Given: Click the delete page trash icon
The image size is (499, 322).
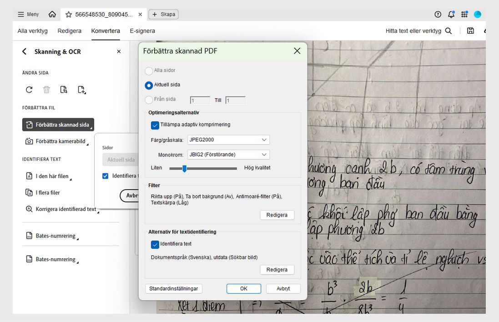Looking at the screenshot, I should click(46, 90).
